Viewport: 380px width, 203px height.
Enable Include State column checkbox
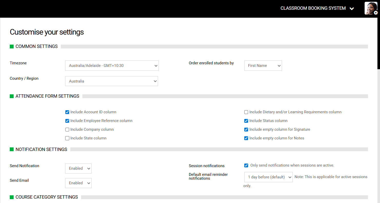coord(67,138)
